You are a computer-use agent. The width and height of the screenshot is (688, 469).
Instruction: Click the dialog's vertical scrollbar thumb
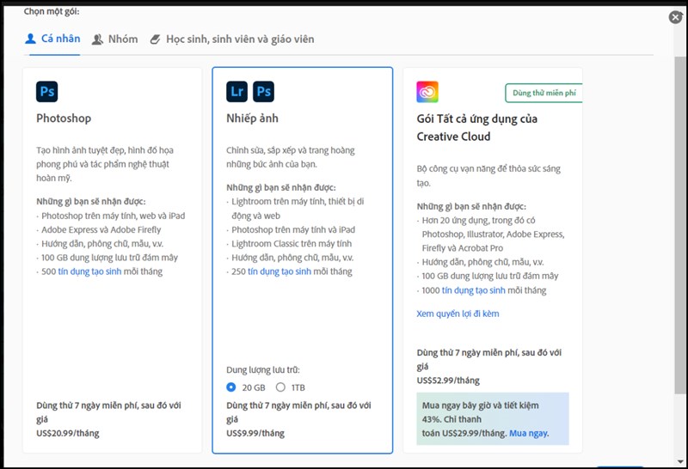[x=680, y=223]
